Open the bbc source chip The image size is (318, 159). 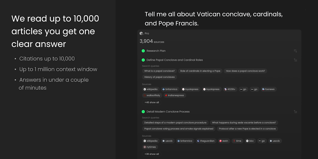pyautogui.click(x=250, y=141)
